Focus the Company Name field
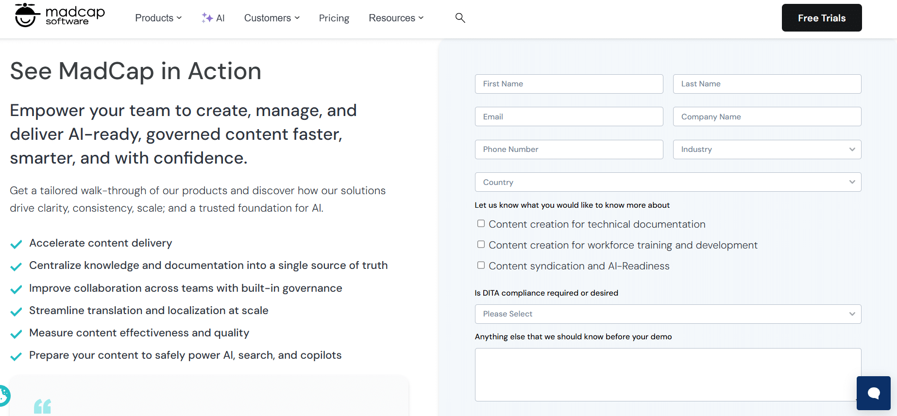 click(767, 116)
